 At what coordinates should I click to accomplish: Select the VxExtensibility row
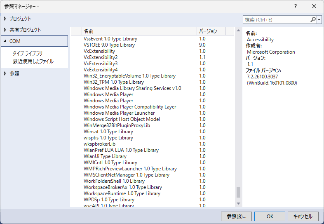153,51
